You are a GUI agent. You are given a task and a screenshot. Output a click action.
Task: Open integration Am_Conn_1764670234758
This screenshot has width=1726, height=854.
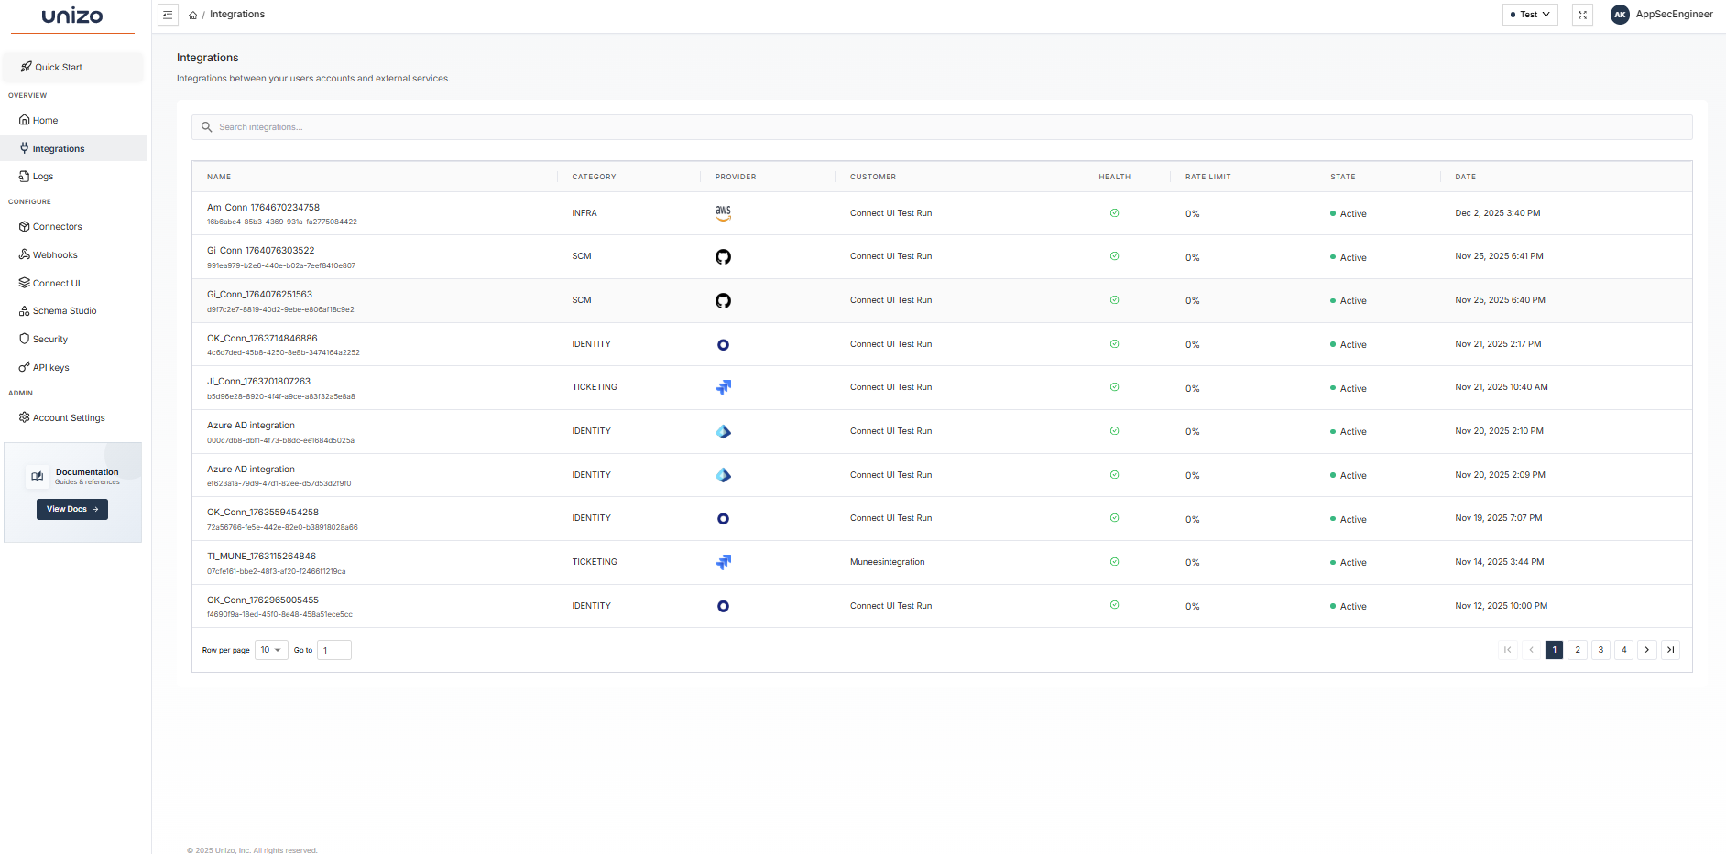pos(264,208)
